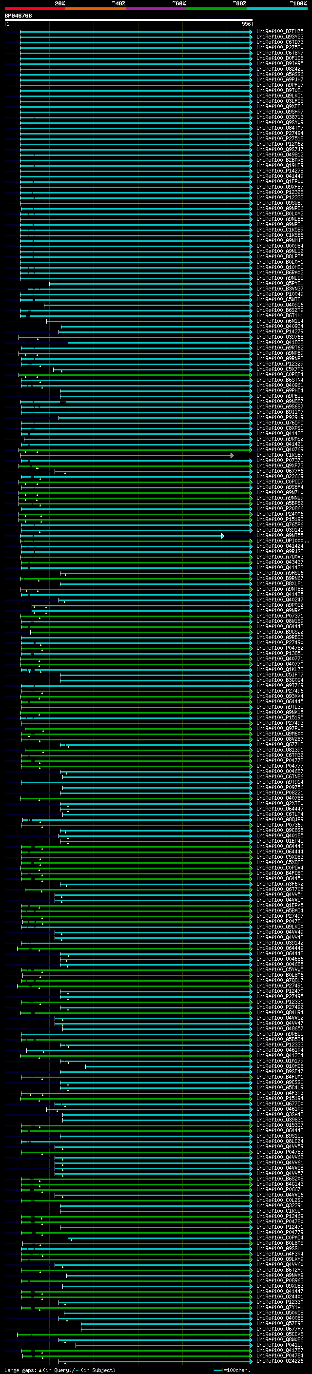Click the cyan ~100% identity legend bar
The height and width of the screenshot is (1374, 312).
(277, 9)
